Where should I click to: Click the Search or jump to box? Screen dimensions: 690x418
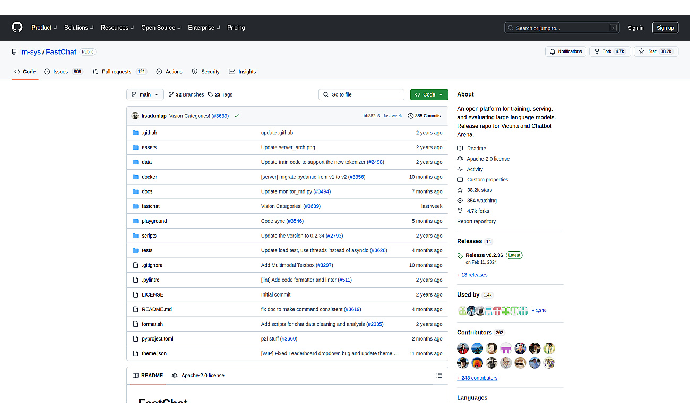coord(562,28)
